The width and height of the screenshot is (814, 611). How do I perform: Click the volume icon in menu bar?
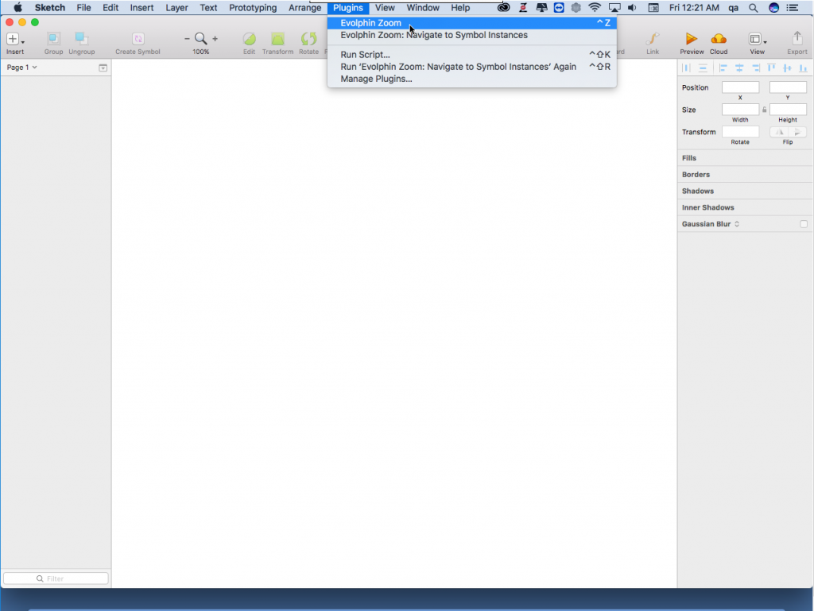[632, 8]
